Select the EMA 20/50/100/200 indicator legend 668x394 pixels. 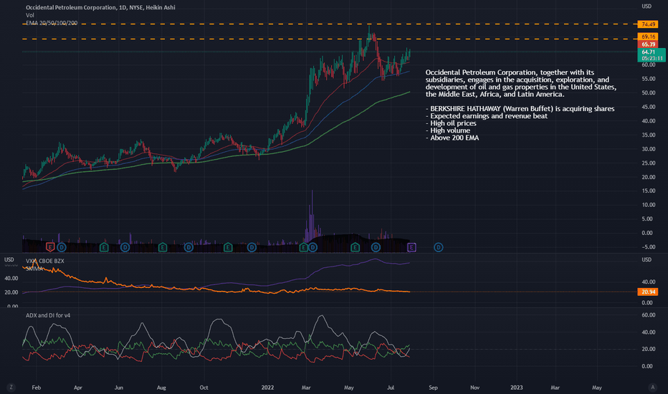click(52, 23)
